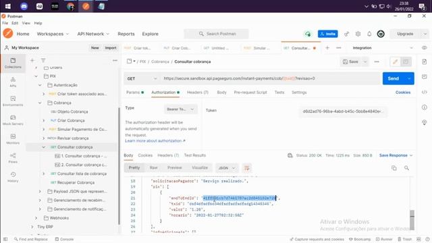The width and height of the screenshot is (432, 243).
Task: Click the Invite button
Action: click(x=327, y=34)
